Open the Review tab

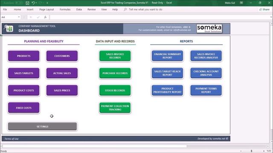click(92, 9)
